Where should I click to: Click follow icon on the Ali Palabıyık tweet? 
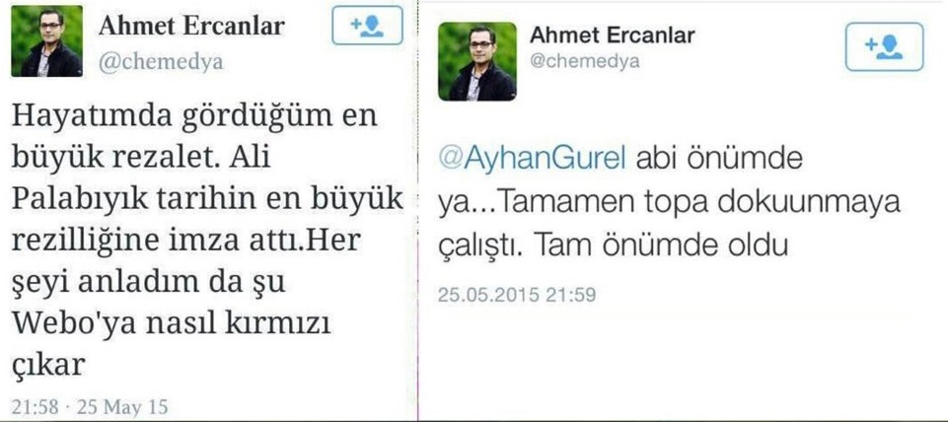click(367, 28)
